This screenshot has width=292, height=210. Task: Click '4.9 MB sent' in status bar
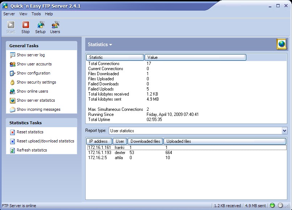[255, 206]
